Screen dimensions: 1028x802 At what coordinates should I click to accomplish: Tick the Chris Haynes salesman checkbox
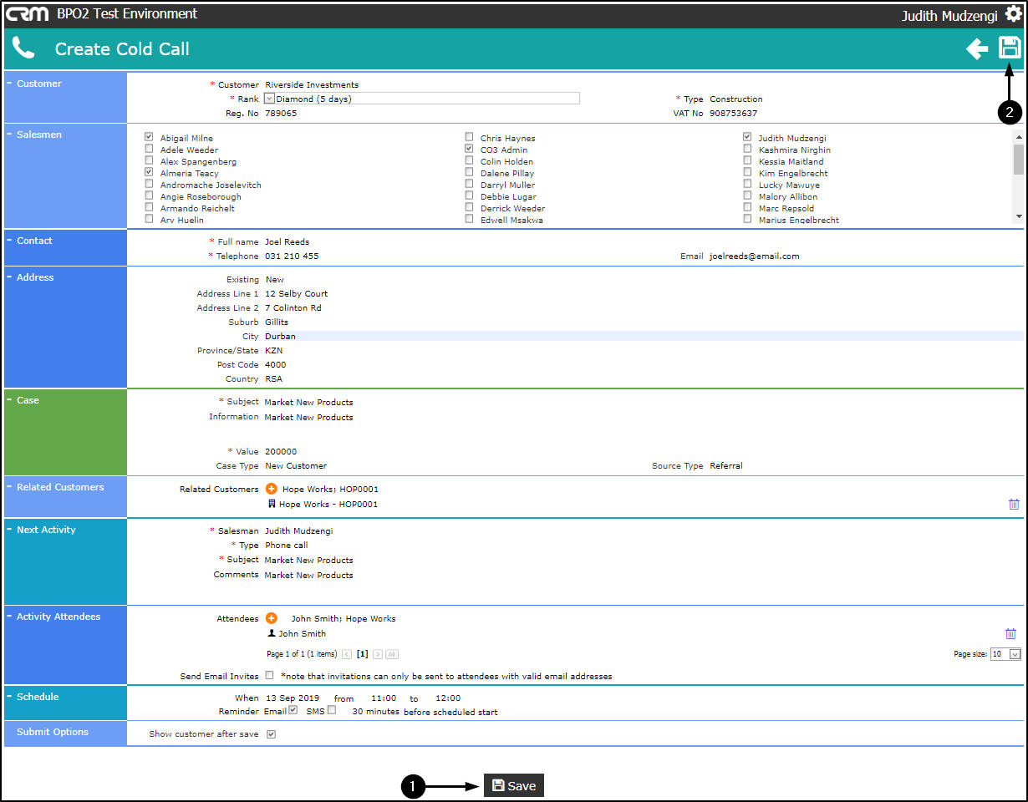tap(469, 137)
